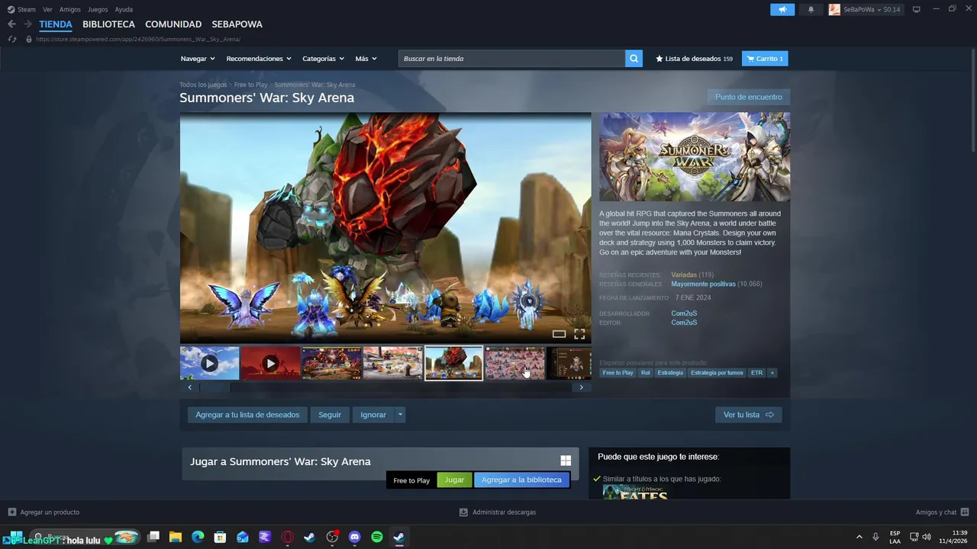The height and width of the screenshot is (549, 977).
Task: Open the Steam announcements megaphone button
Action: tap(782, 9)
